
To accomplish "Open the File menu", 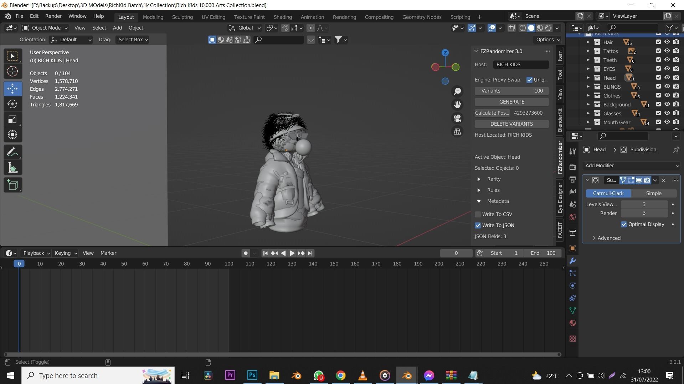I will click(x=19, y=16).
